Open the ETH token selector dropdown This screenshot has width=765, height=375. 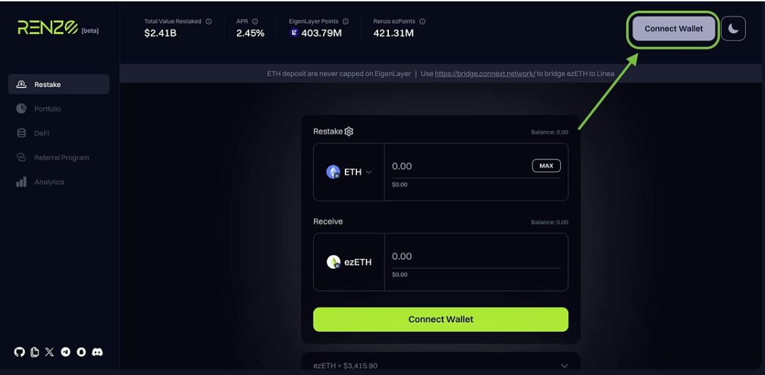[349, 172]
